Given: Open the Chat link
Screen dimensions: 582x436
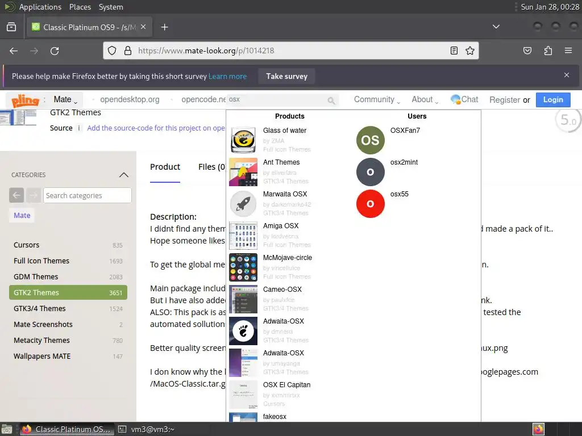Looking at the screenshot, I should tap(464, 99).
